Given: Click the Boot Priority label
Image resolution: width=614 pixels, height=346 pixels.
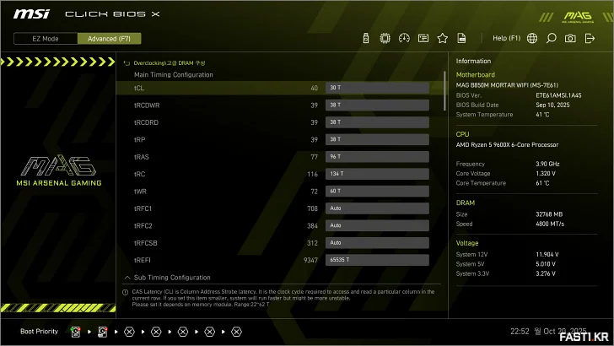Looking at the screenshot, I should point(39,332).
